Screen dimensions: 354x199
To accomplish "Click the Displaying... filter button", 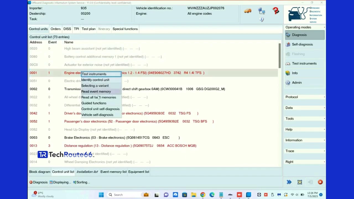I will coord(60,182).
